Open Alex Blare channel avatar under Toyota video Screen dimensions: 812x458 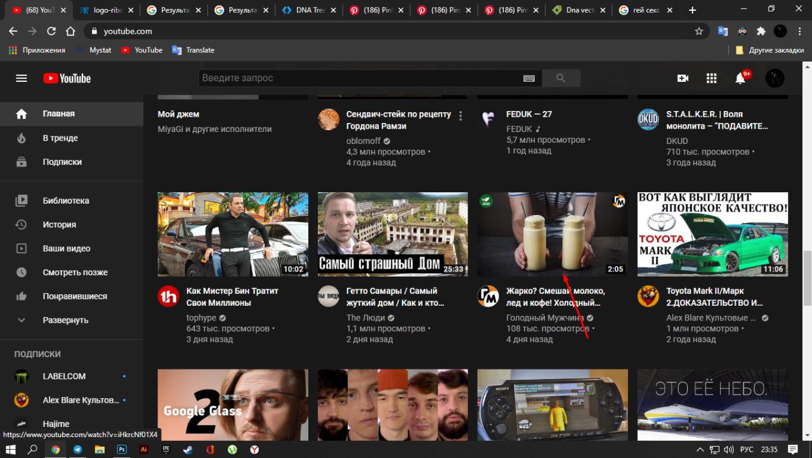point(648,296)
